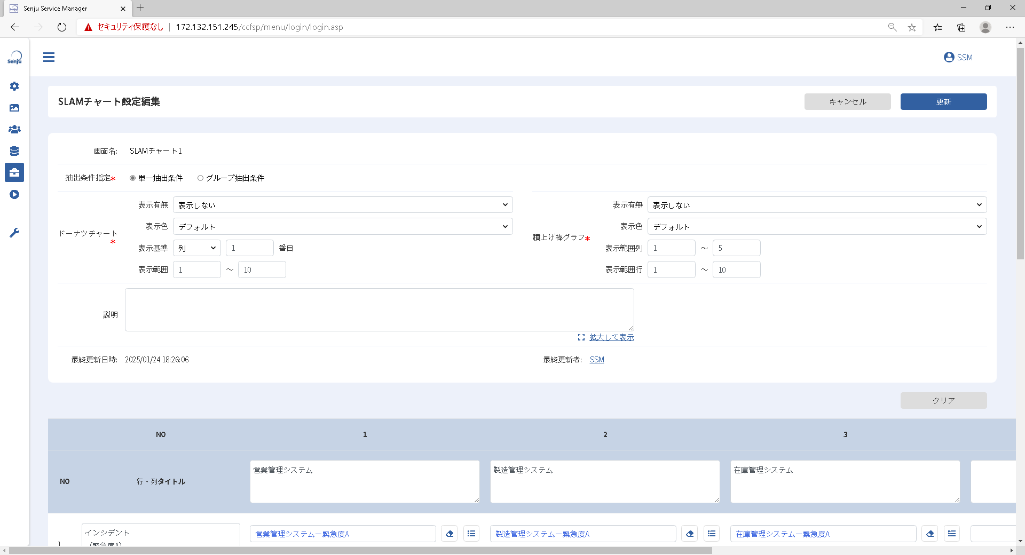Select グループ抽出条件 radio button
The image size is (1025, 555).
click(200, 178)
